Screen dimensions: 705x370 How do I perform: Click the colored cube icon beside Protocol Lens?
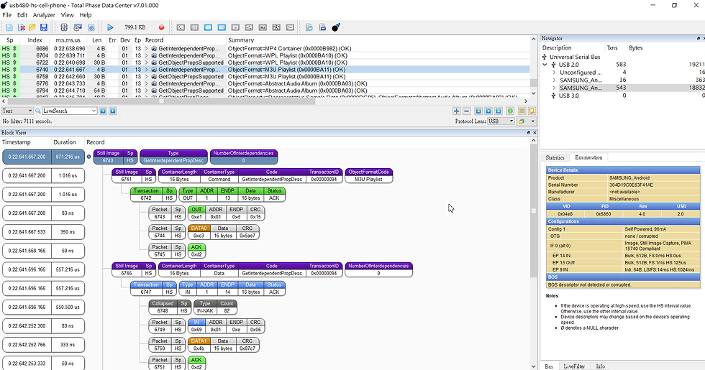(522, 121)
